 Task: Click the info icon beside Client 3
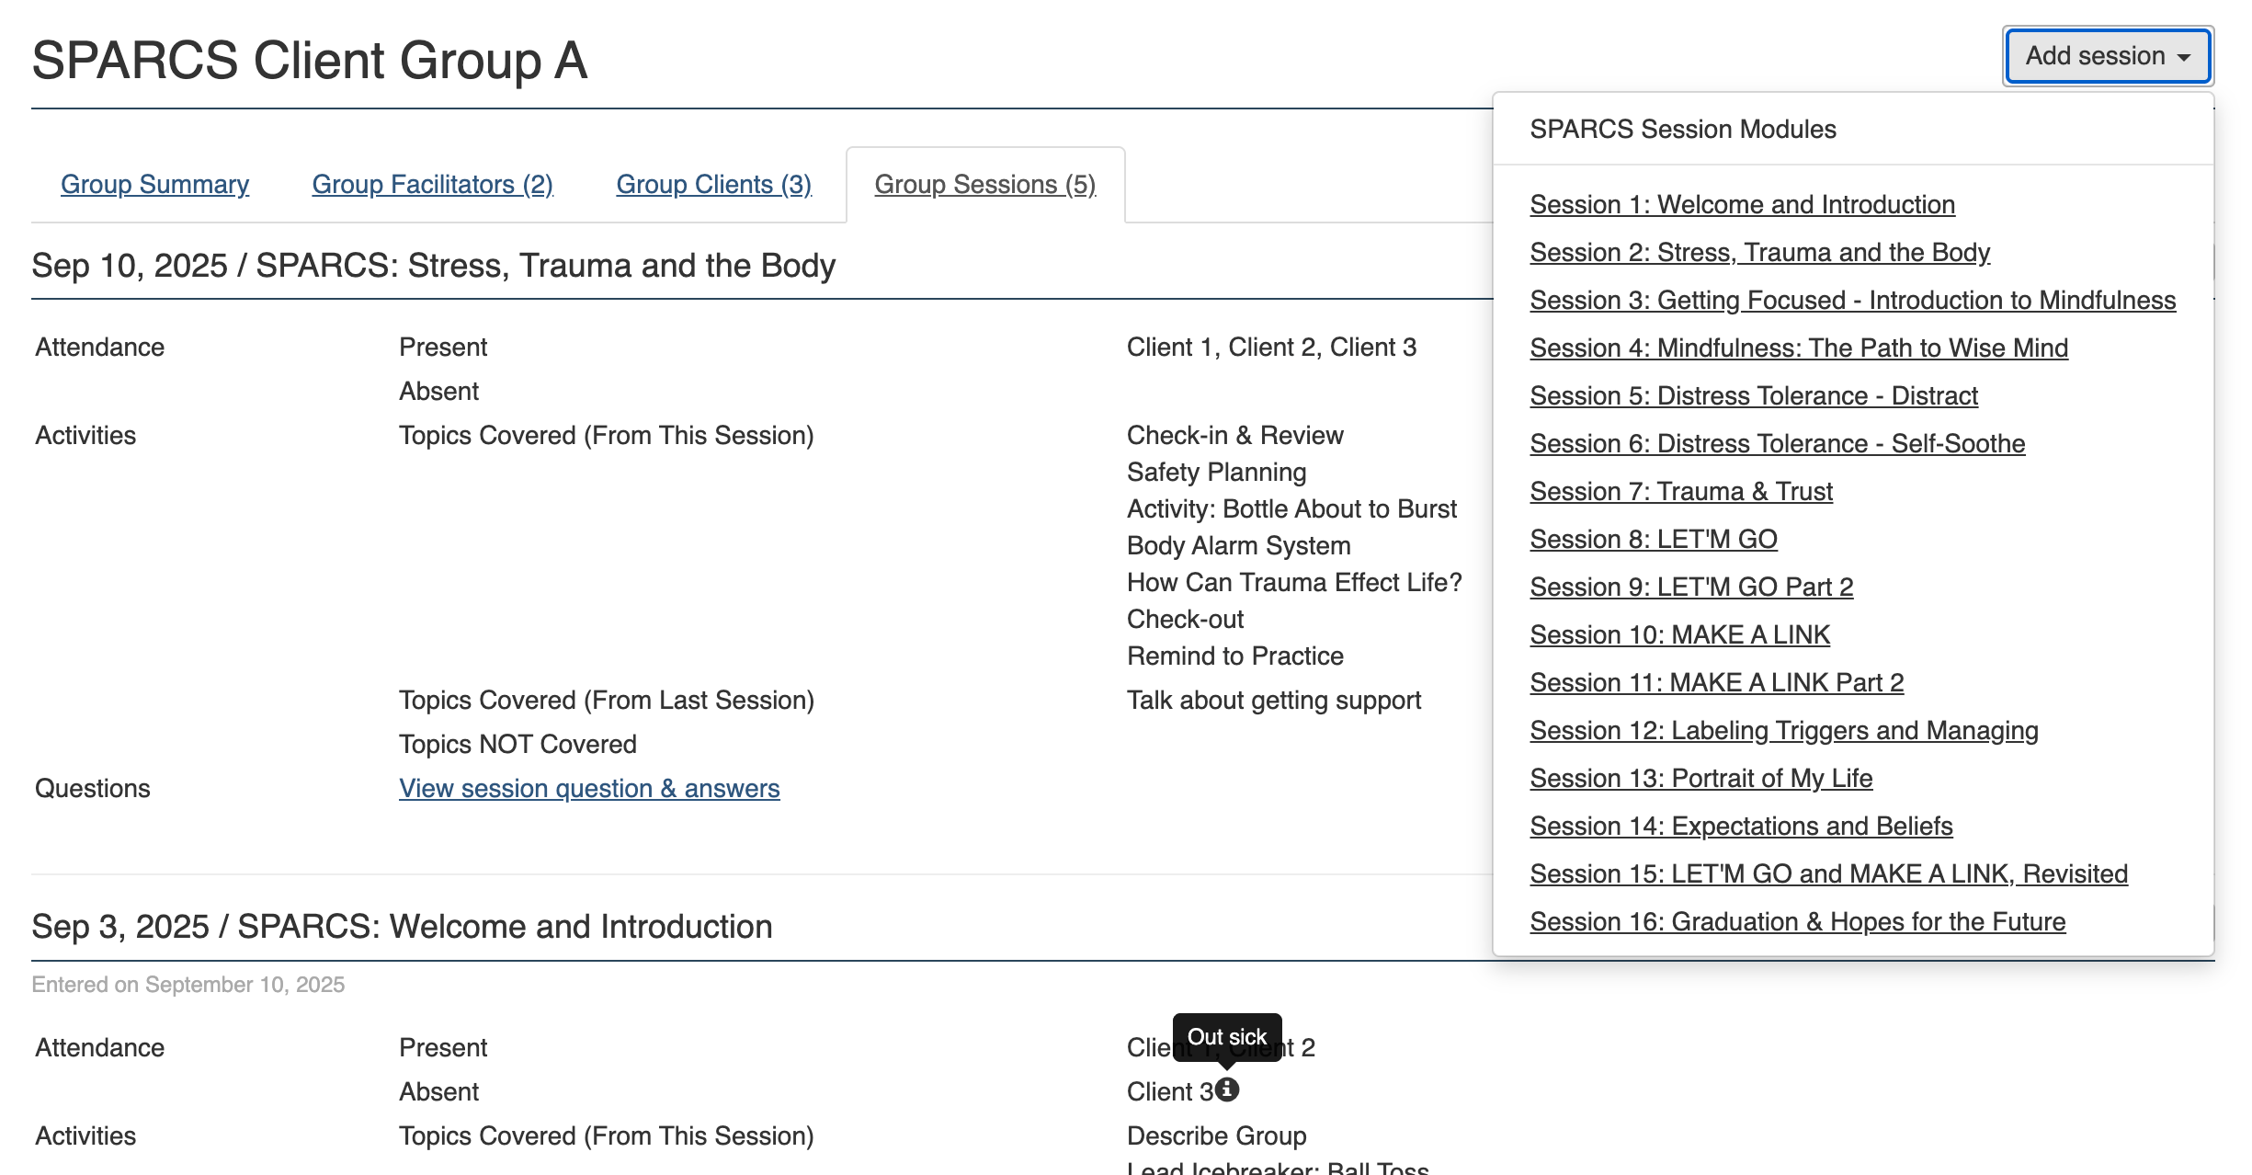point(1227,1090)
